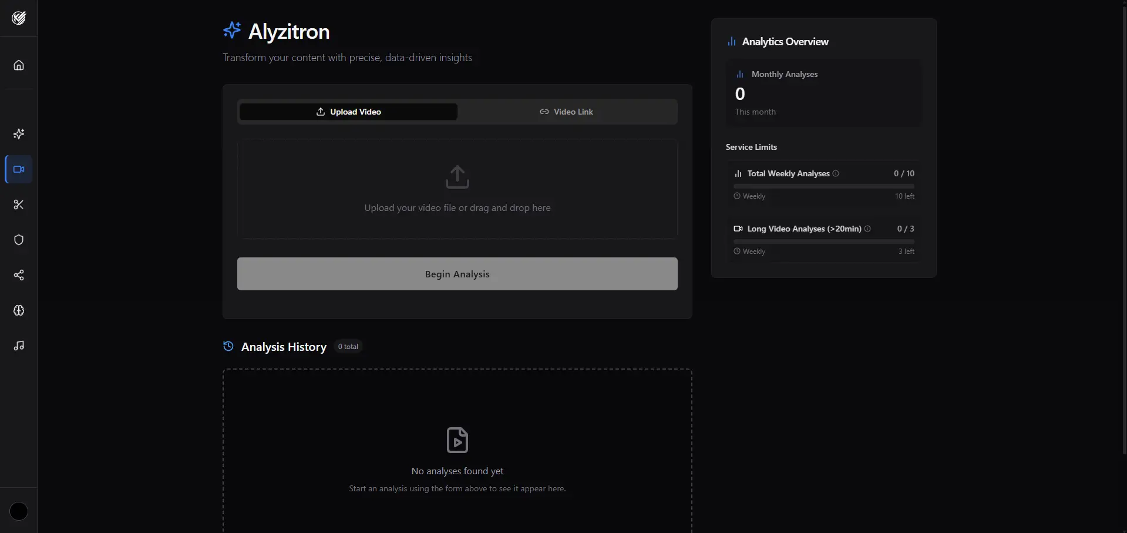Select the scissors clip tool icon
The image size is (1127, 533).
[x=19, y=205]
